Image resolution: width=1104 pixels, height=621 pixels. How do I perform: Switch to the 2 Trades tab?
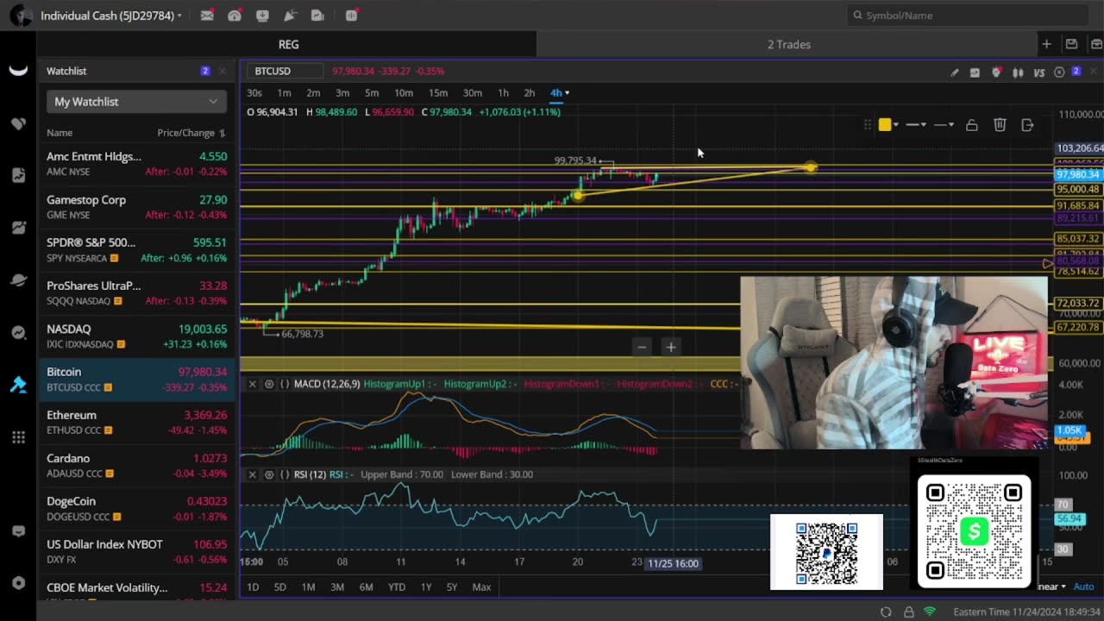[789, 44]
